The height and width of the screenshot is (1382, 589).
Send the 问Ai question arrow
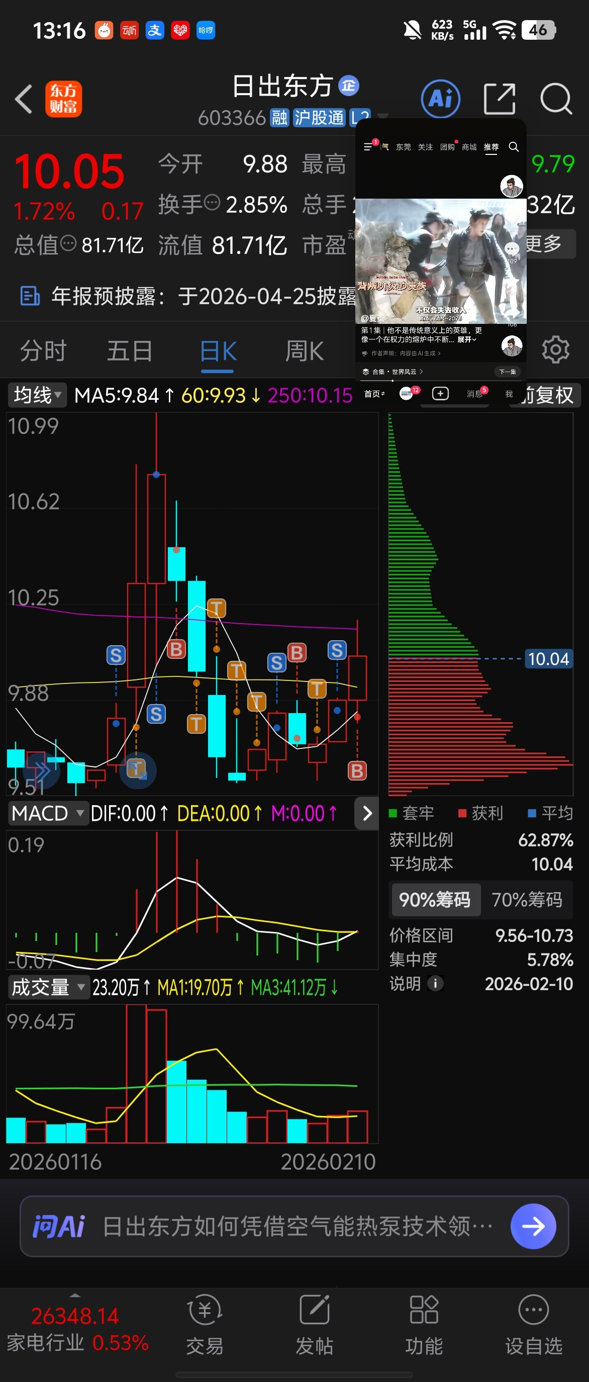[x=533, y=1227]
